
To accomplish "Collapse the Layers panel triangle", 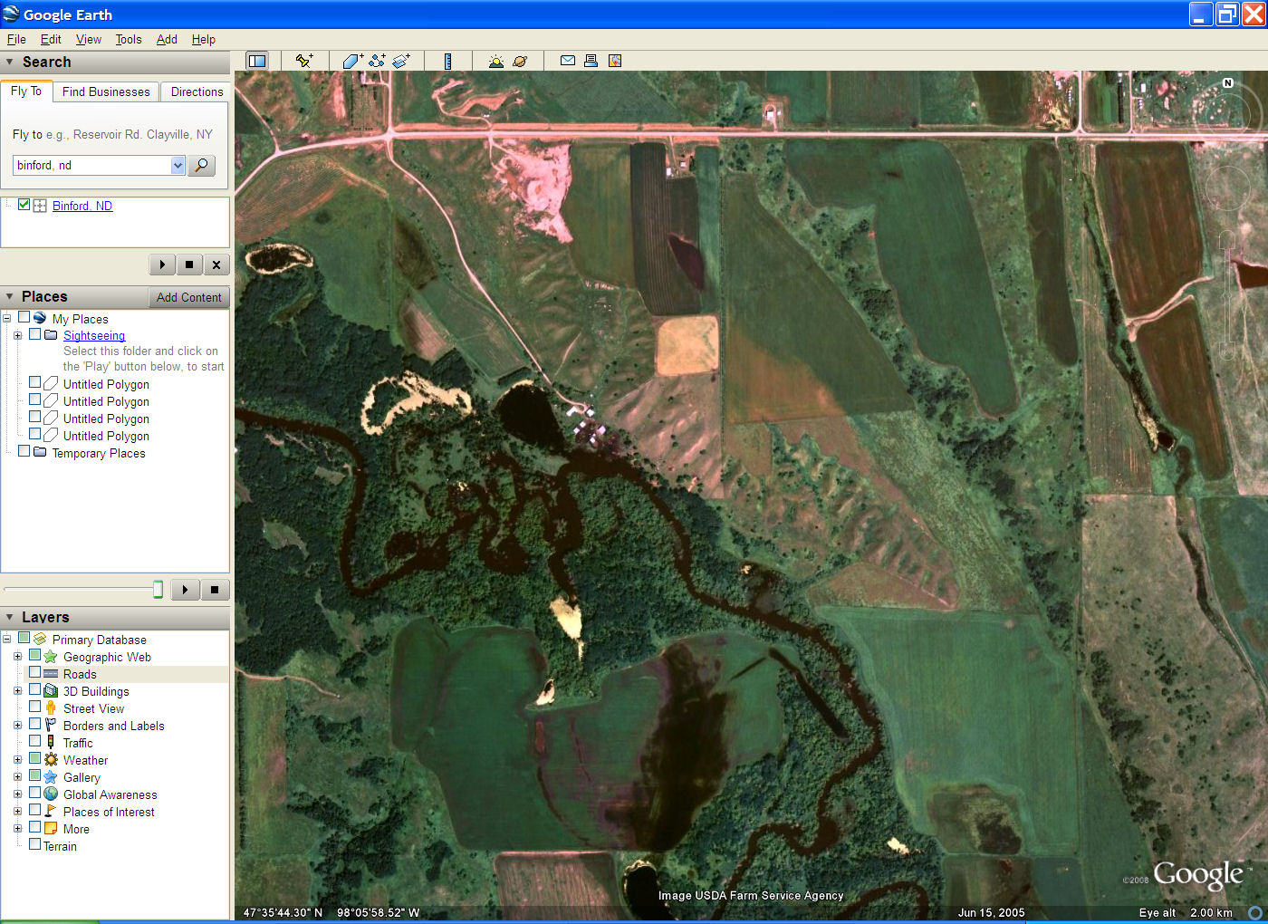I will coord(10,617).
